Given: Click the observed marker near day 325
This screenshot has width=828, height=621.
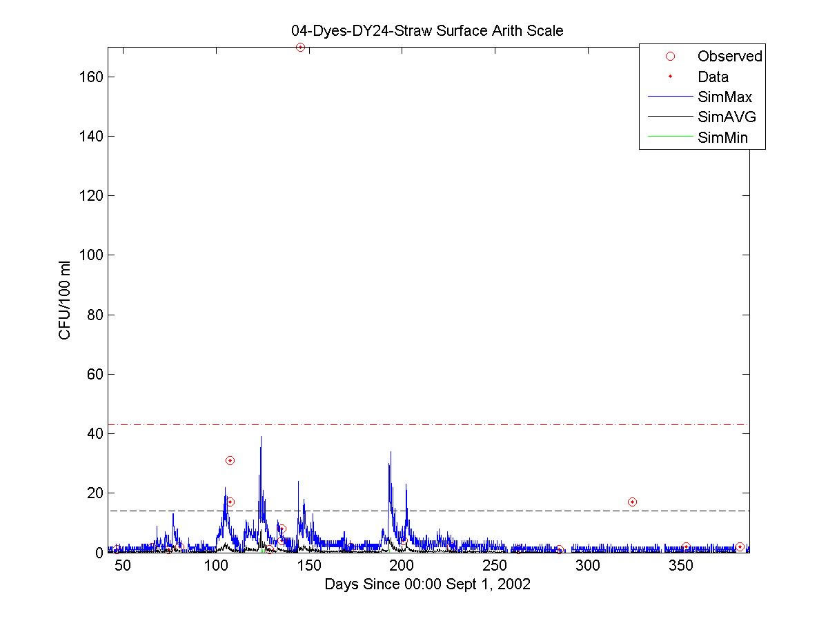Looking at the screenshot, I should click(632, 502).
